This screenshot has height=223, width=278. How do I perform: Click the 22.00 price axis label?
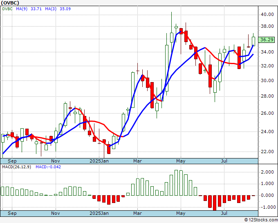pyautogui.click(x=267, y=152)
